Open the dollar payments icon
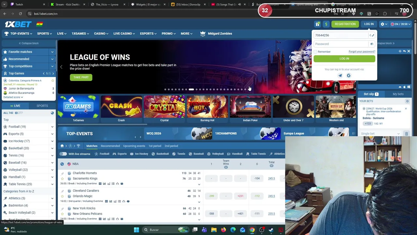The height and width of the screenshot is (235, 417). (x=326, y=24)
